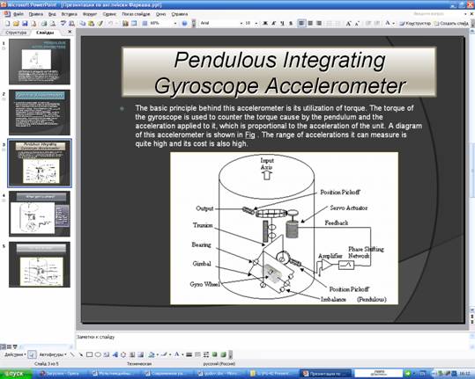Toggle Bold text formatting

pyautogui.click(x=265, y=23)
